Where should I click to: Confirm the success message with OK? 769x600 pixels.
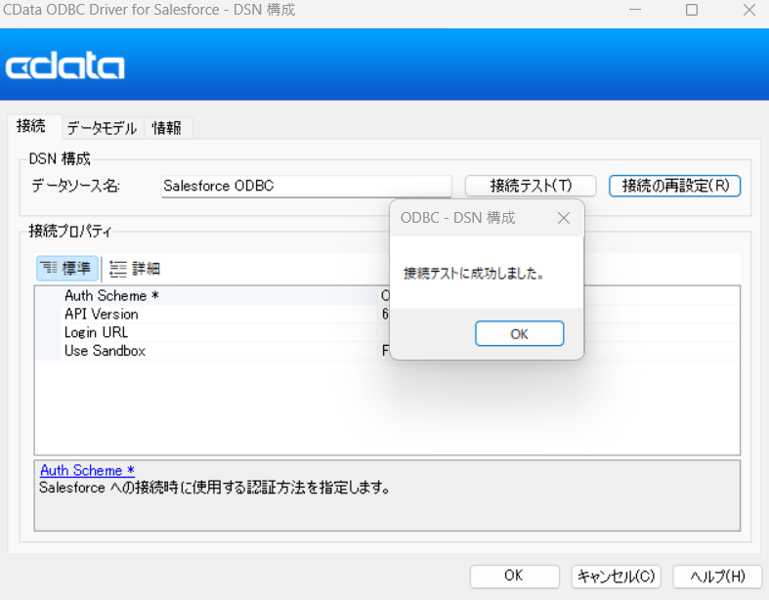click(x=519, y=333)
